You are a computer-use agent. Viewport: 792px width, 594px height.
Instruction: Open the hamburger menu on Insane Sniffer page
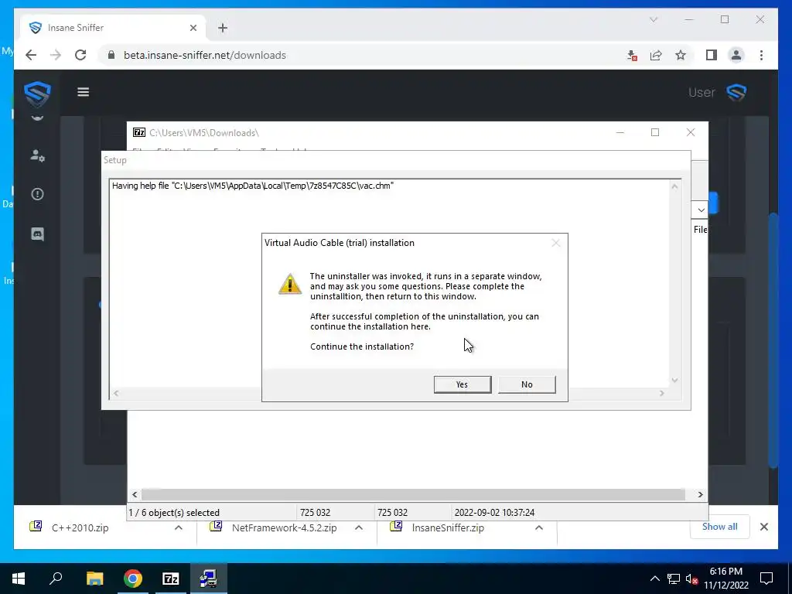tap(84, 92)
